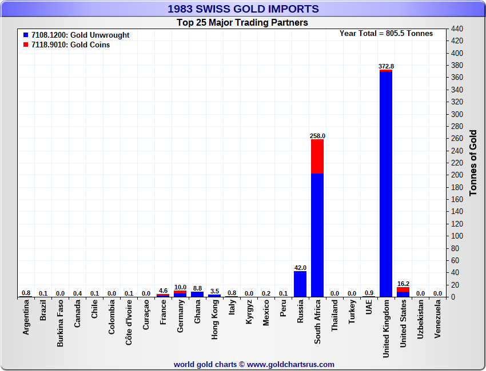The height and width of the screenshot is (371, 486).
Task: Click the 100 tick on the y-axis
Action: coord(457,236)
